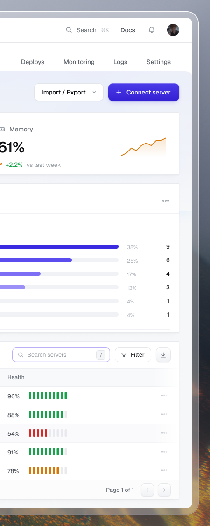Go to next page chevron

coord(164,490)
